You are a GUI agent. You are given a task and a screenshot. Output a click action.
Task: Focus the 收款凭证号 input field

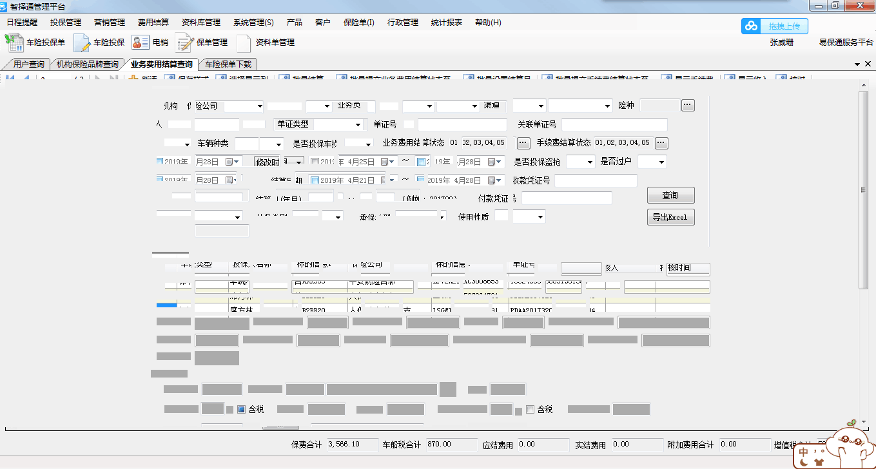click(596, 180)
